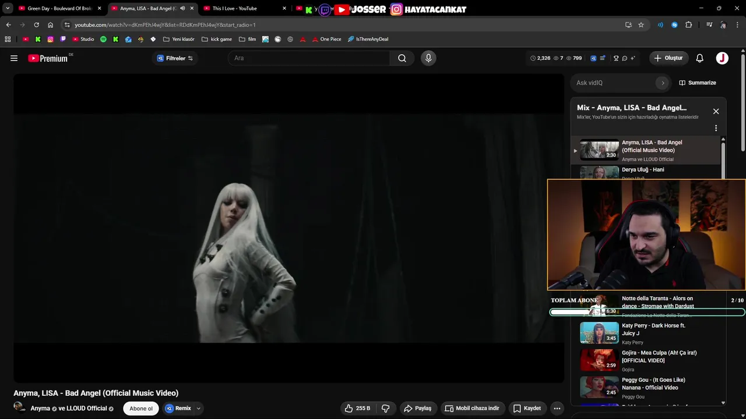746x419 pixels.
Task: Open Mix playlist three-dot options
Action: click(716, 128)
